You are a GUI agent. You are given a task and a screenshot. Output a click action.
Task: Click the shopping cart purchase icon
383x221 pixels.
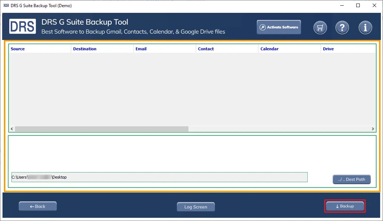pos(320,27)
